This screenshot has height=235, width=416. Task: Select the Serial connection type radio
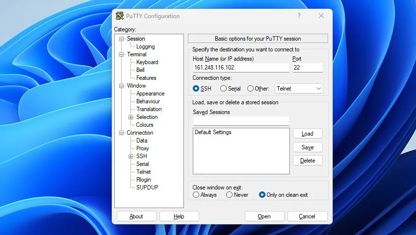coord(223,89)
